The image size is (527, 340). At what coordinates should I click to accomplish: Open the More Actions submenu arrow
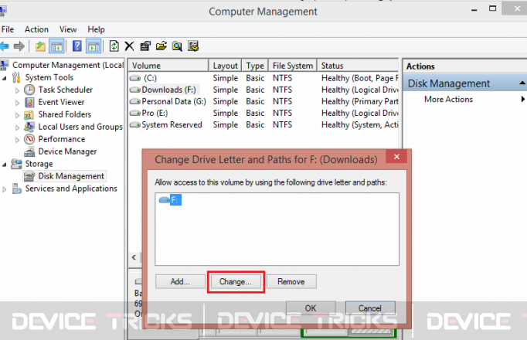(522, 99)
